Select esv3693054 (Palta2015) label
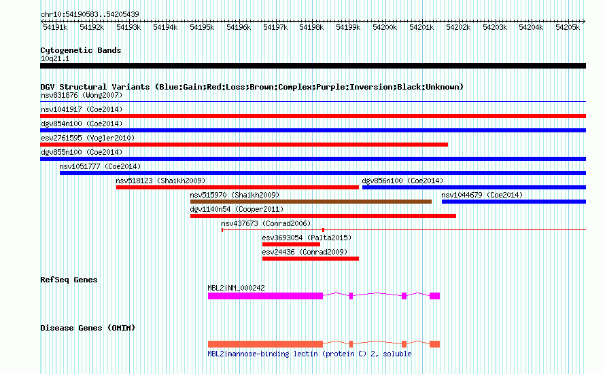The image size is (605, 374). click(307, 238)
